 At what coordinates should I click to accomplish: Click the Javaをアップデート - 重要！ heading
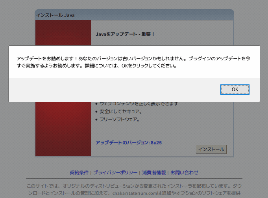[x=125, y=34]
